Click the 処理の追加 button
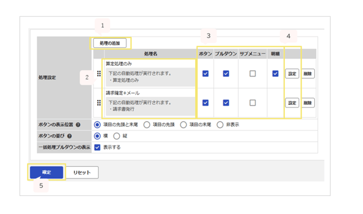Screen dimensions: 363x214 [x=110, y=43]
